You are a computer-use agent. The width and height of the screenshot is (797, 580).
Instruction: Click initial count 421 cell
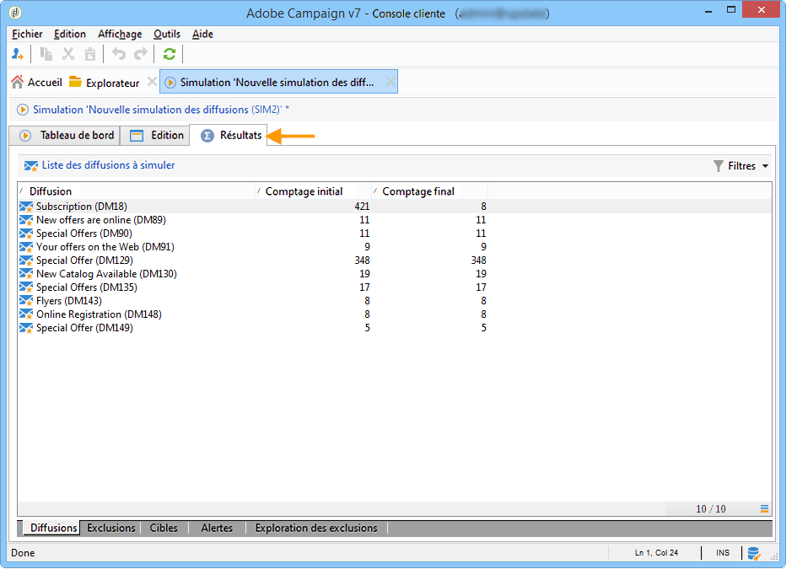[362, 207]
